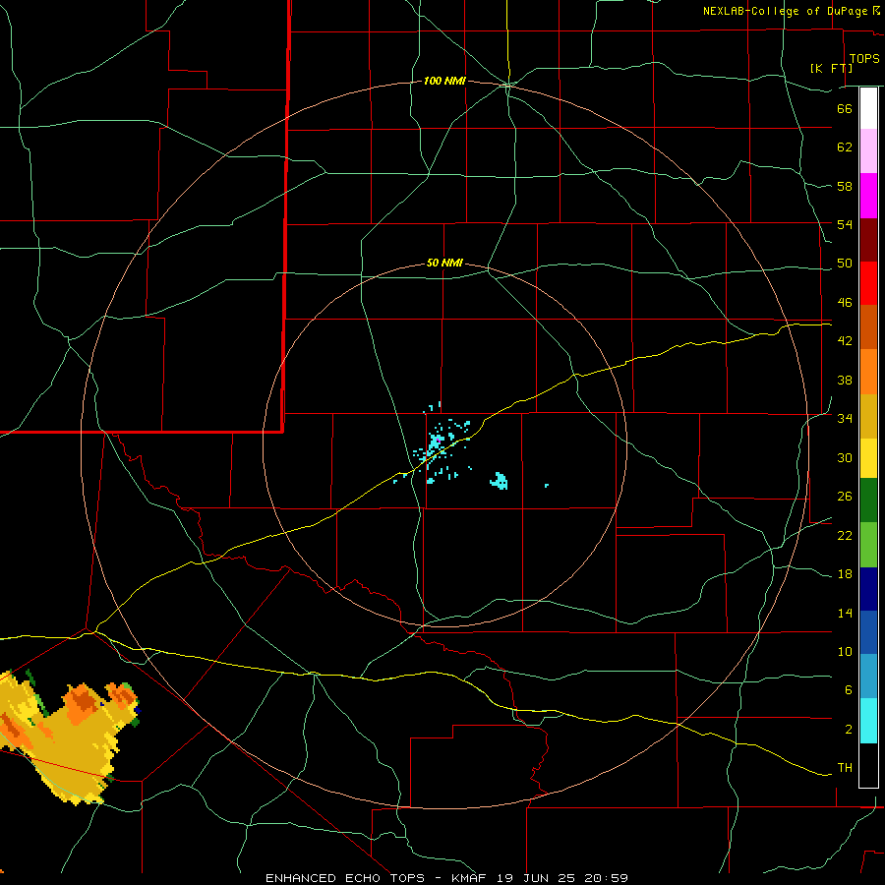The image size is (885, 885).
Task: Click the light pink 62 kft legend swatch
Action: click(x=868, y=151)
